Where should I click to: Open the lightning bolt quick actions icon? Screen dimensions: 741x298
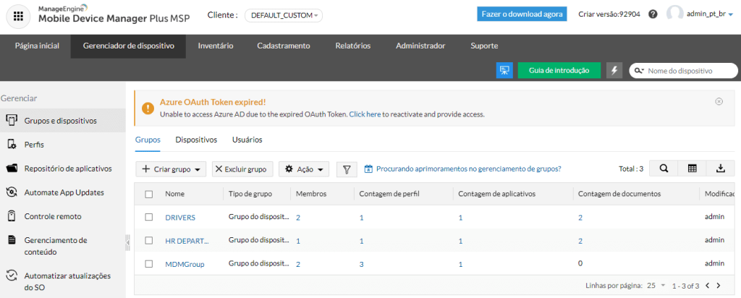tap(615, 70)
